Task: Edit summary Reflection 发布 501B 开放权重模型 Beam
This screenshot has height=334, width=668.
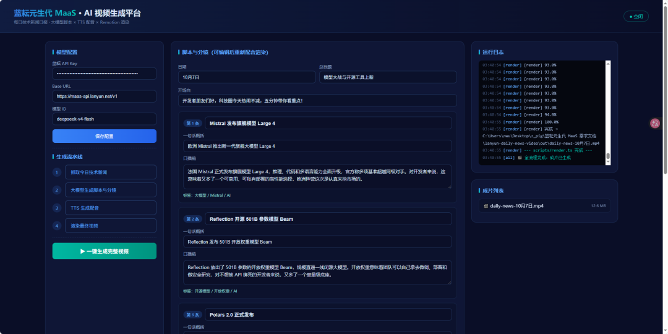Action: point(317,242)
